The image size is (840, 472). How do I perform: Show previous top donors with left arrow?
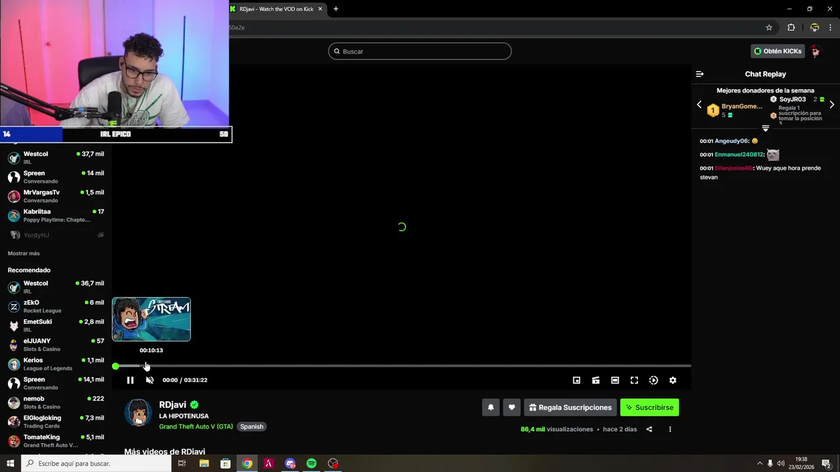pos(699,105)
